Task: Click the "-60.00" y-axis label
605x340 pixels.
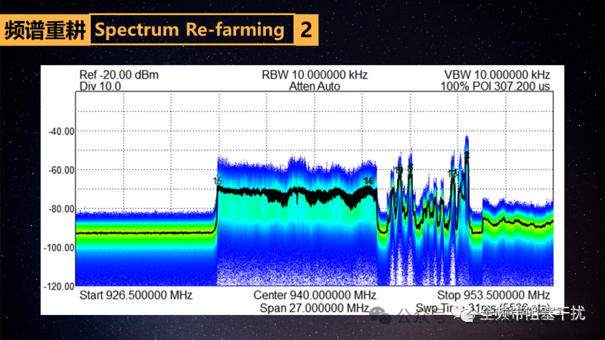Action: pyautogui.click(x=61, y=170)
